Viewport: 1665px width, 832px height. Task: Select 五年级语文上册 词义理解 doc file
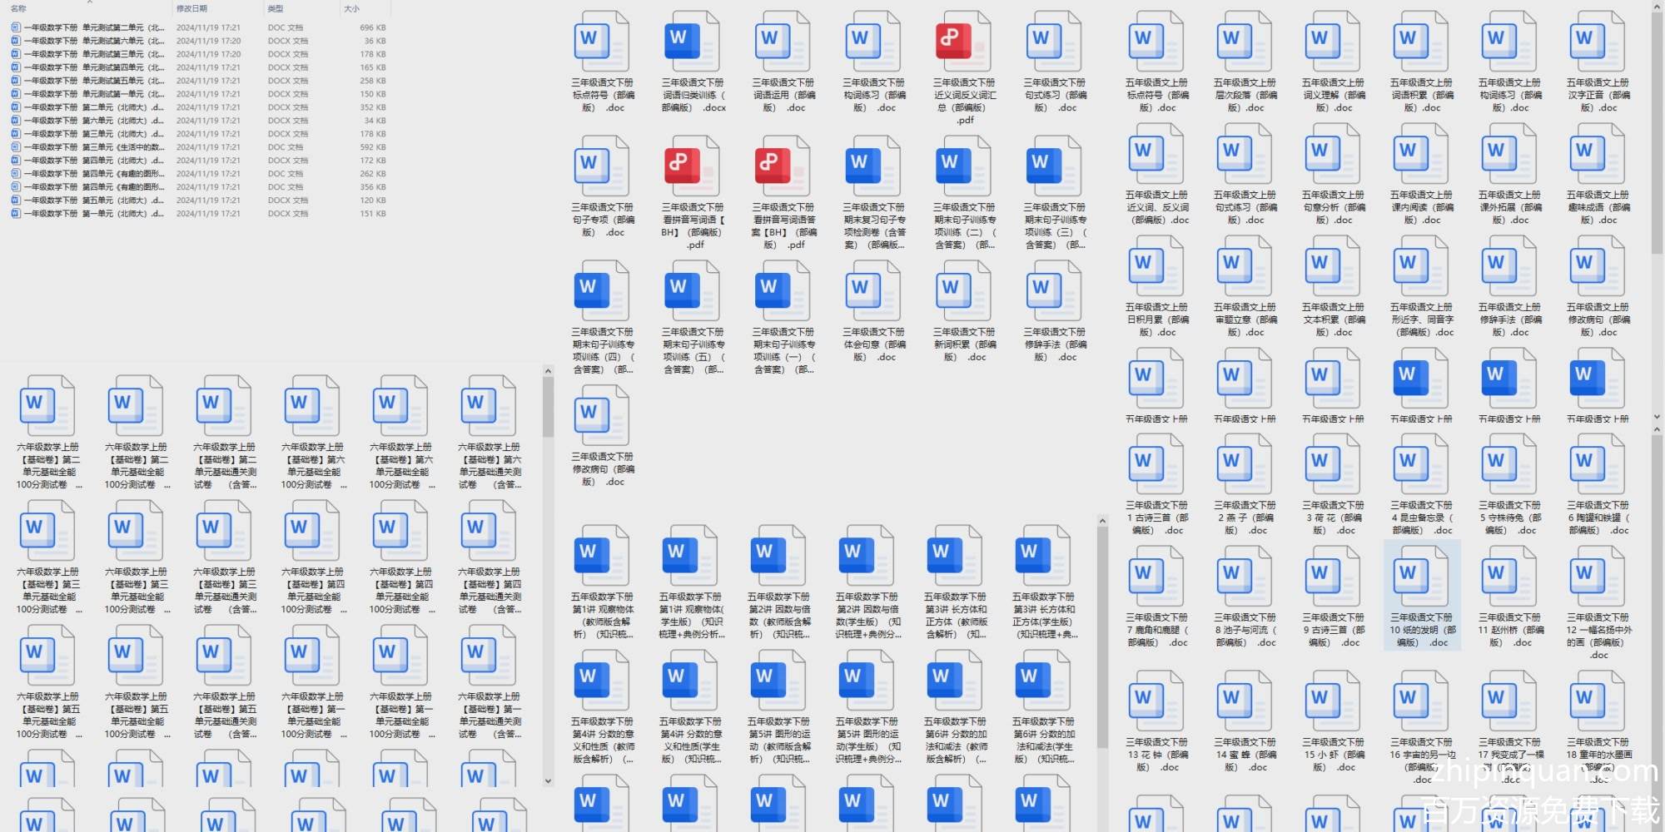tap(1333, 63)
